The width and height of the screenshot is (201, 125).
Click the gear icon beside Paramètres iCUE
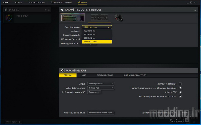[62, 71]
